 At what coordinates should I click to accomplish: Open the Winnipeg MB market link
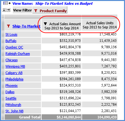pos(15,66)
